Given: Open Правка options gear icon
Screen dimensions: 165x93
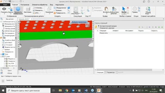Looking at the screenshot, I should click(x=135, y=9).
